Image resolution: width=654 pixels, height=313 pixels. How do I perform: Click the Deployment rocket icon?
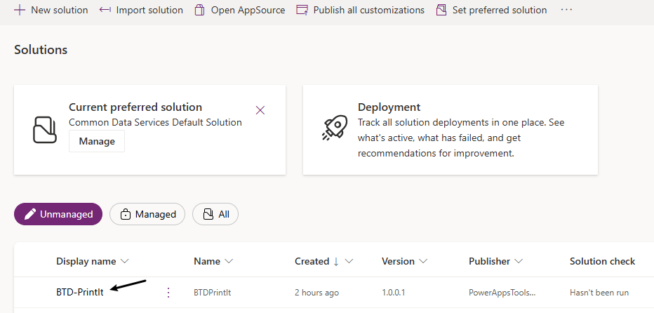335,127
